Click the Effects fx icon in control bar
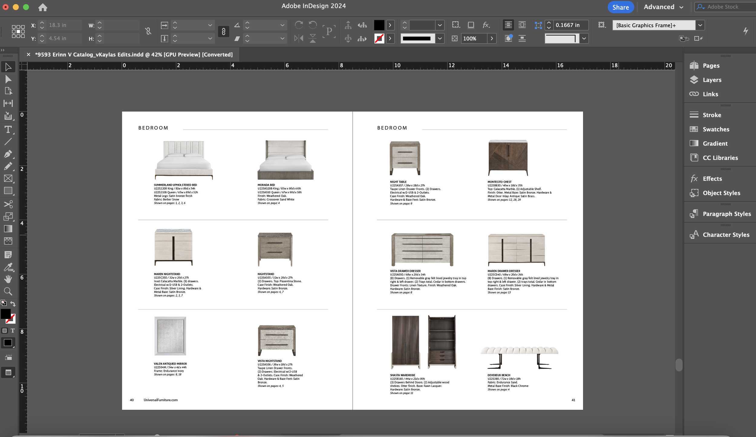 point(486,25)
